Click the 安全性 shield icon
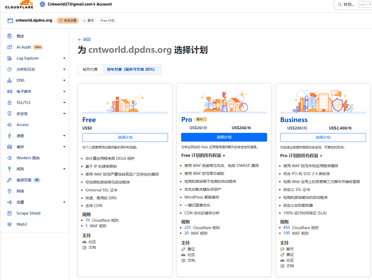Screen dimensions: 372x280 (10, 114)
